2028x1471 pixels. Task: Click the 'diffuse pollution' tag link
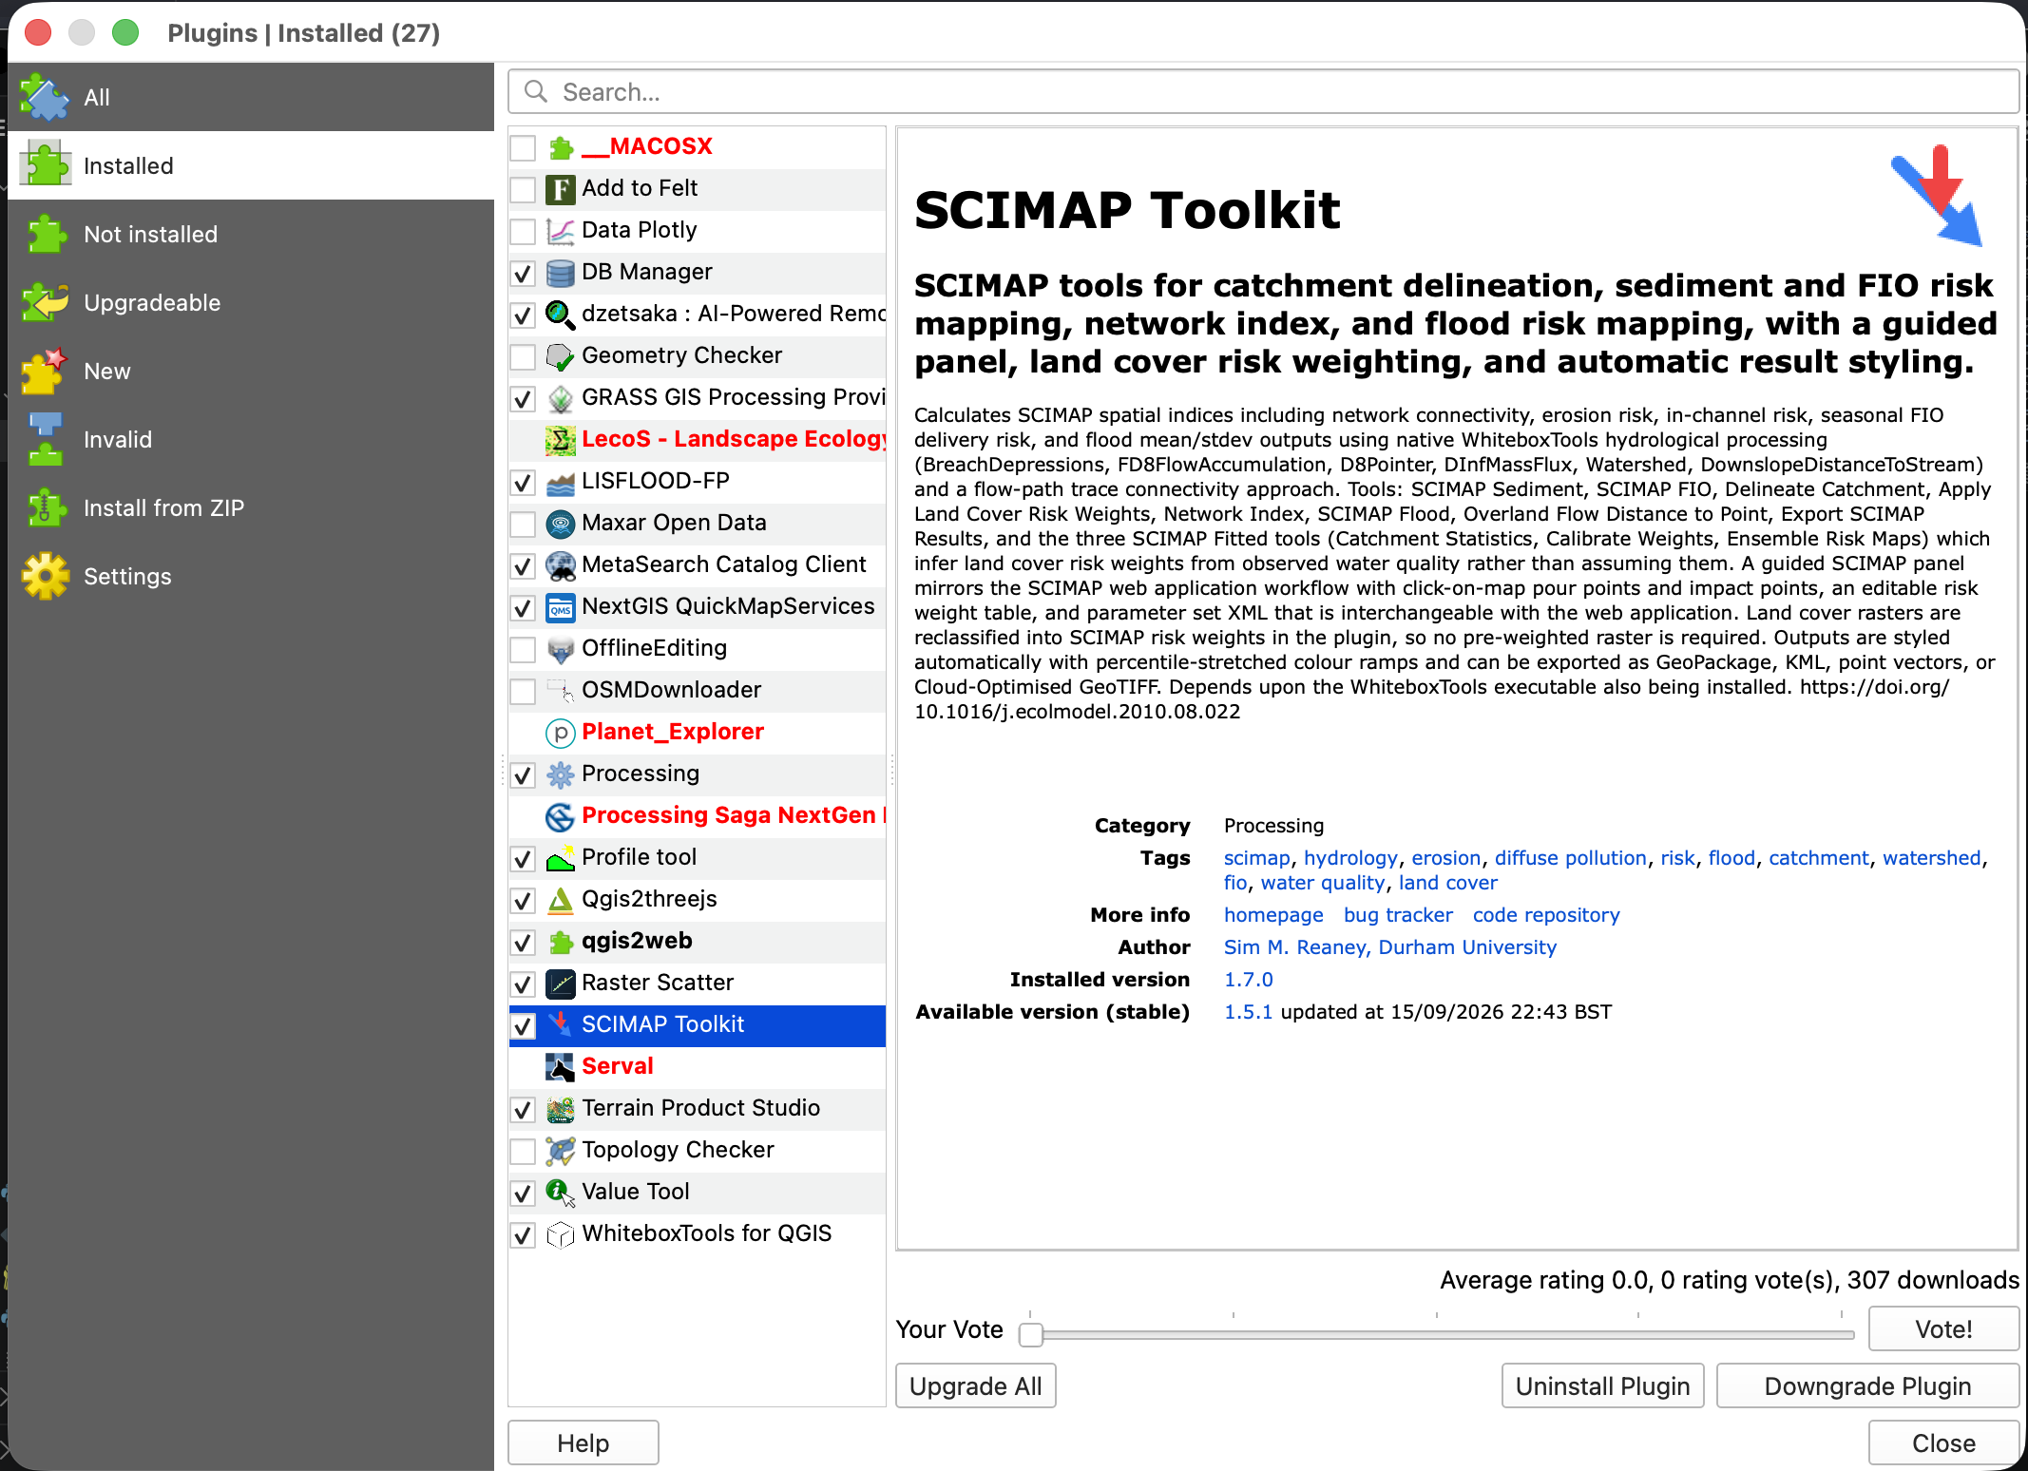[1570, 857]
